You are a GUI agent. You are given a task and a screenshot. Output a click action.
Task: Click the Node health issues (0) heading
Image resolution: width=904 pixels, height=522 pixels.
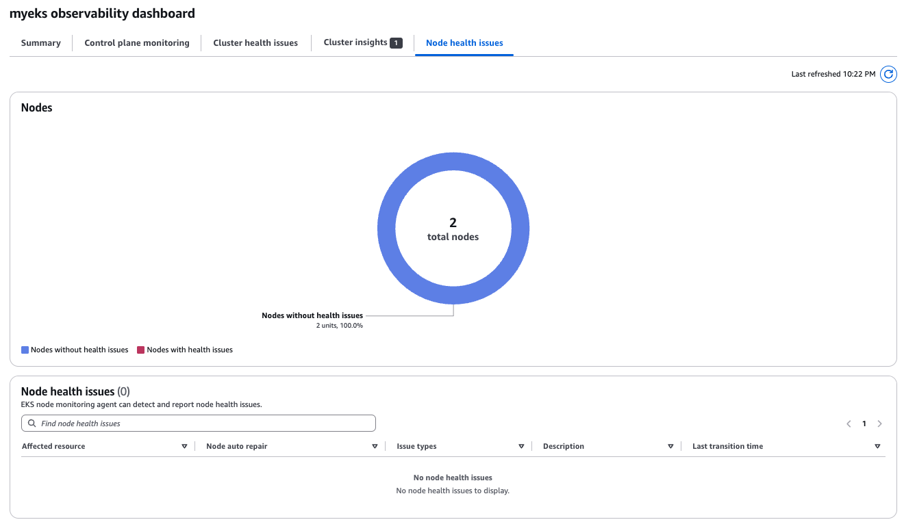pyautogui.click(x=75, y=391)
